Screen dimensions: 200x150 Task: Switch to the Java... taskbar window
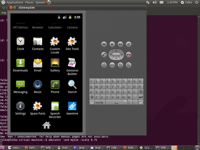pos(81,147)
